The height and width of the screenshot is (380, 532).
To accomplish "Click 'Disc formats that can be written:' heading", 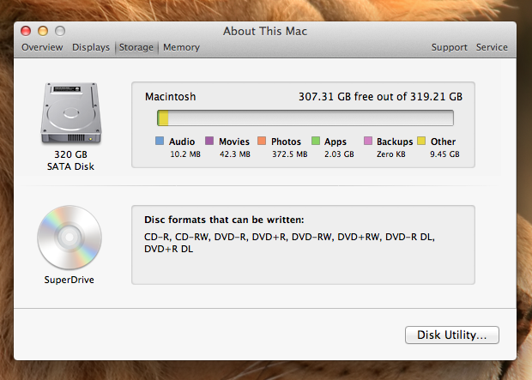I will pos(224,220).
